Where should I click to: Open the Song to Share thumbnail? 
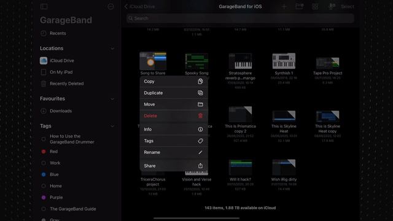tap(153, 61)
